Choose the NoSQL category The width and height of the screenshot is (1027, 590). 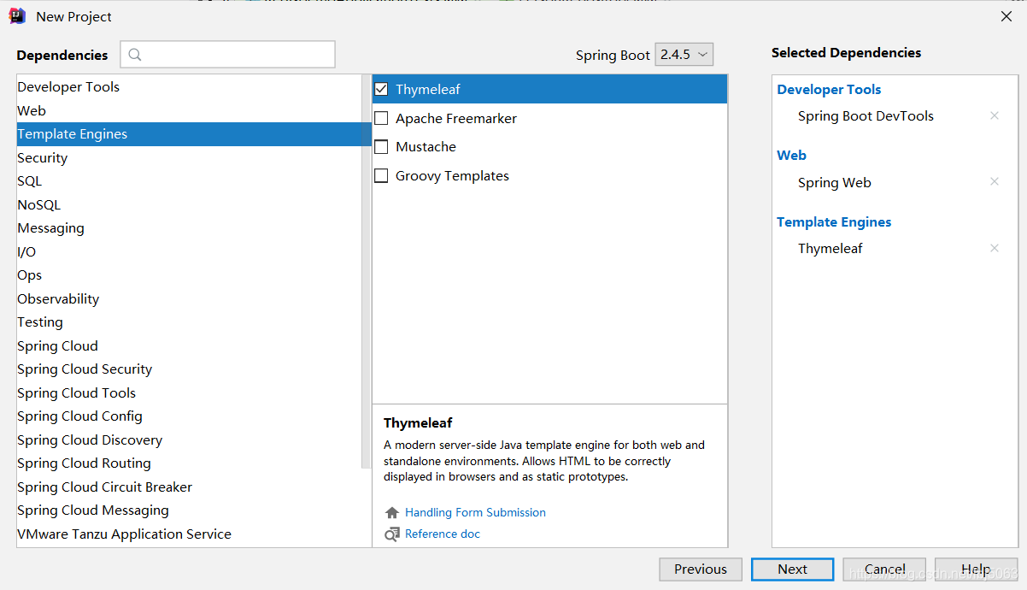(189, 204)
